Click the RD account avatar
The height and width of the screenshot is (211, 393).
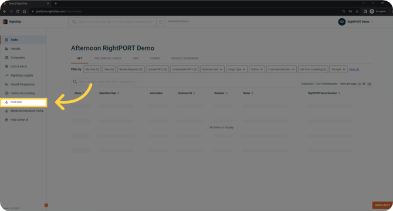coord(341,22)
